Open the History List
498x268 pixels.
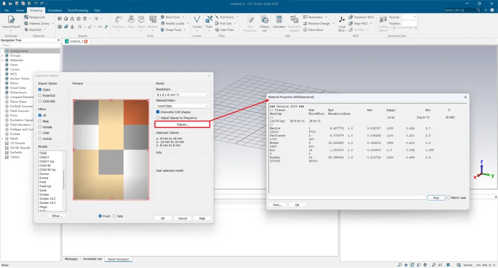264,24
